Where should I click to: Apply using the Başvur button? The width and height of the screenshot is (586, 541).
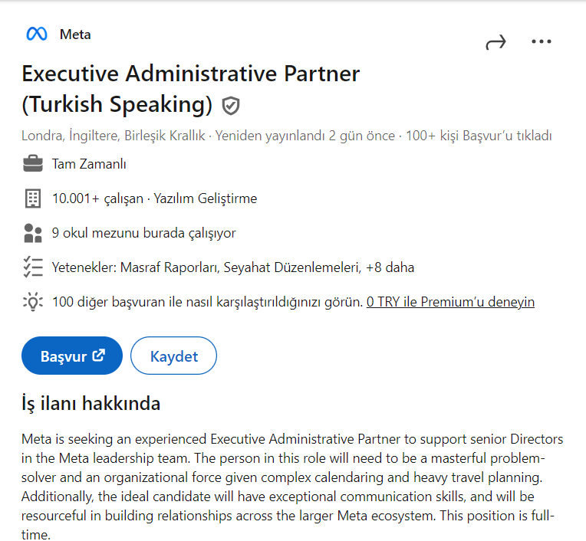pos(72,356)
